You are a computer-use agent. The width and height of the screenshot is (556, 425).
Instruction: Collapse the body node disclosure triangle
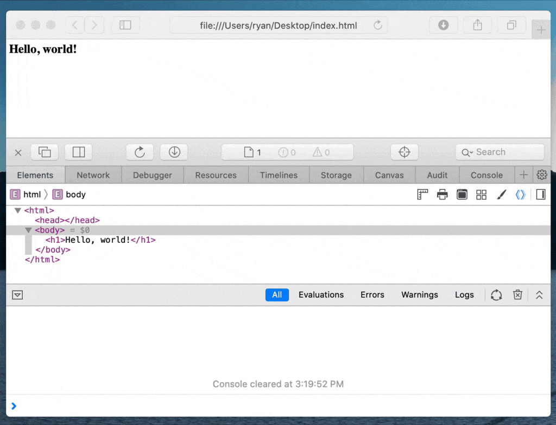pos(28,230)
